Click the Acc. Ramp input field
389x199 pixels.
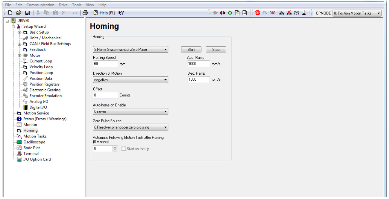pyautogui.click(x=199, y=64)
